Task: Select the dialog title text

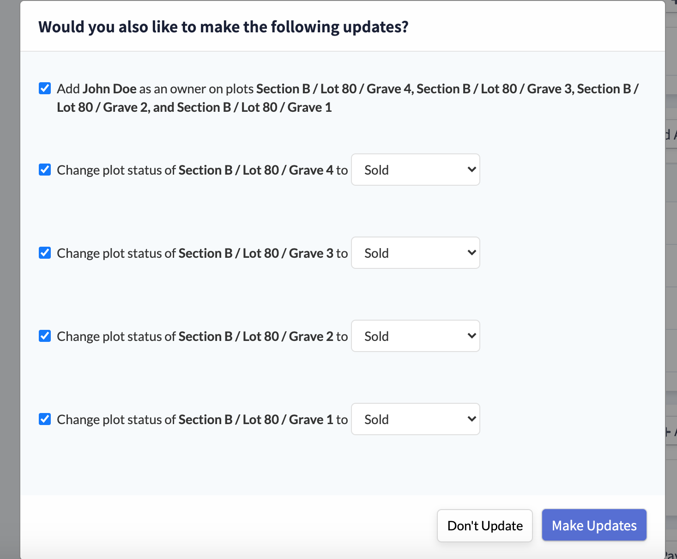Action: click(x=223, y=26)
